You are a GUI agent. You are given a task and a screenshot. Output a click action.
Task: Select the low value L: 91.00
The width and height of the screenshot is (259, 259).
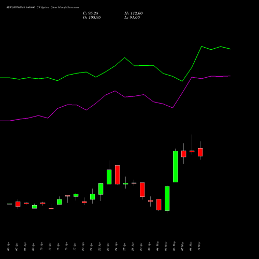[132, 18]
